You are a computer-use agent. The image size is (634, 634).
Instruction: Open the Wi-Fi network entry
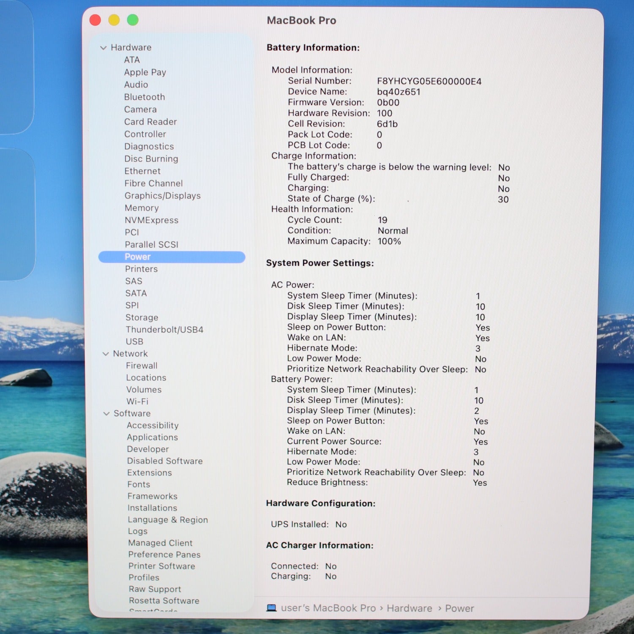point(137,402)
